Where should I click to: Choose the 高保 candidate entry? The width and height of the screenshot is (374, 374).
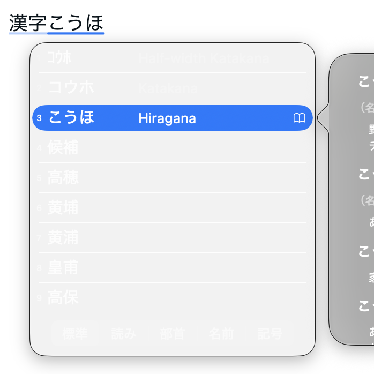coord(63,297)
